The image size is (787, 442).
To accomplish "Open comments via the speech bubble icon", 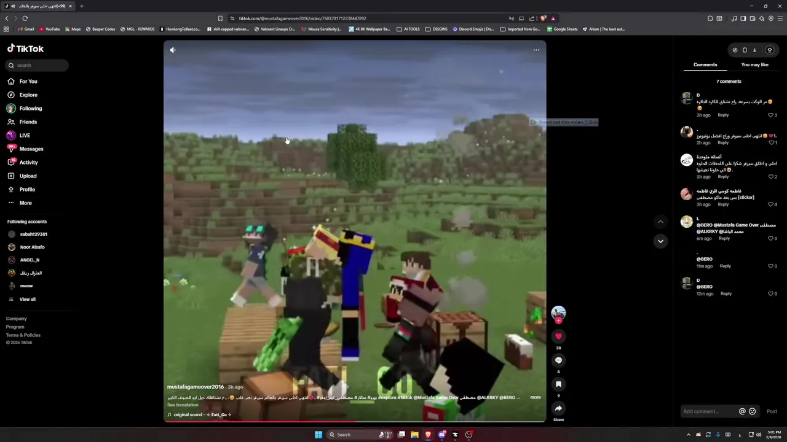I will (x=558, y=360).
